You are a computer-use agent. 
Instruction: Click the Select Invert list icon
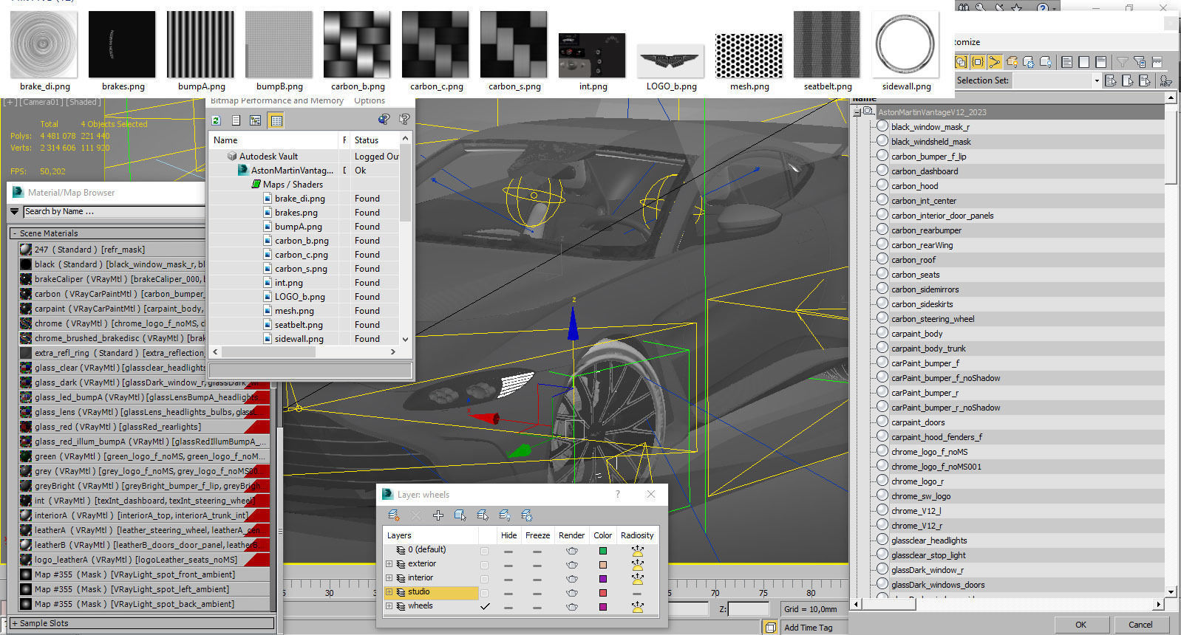coord(1100,62)
